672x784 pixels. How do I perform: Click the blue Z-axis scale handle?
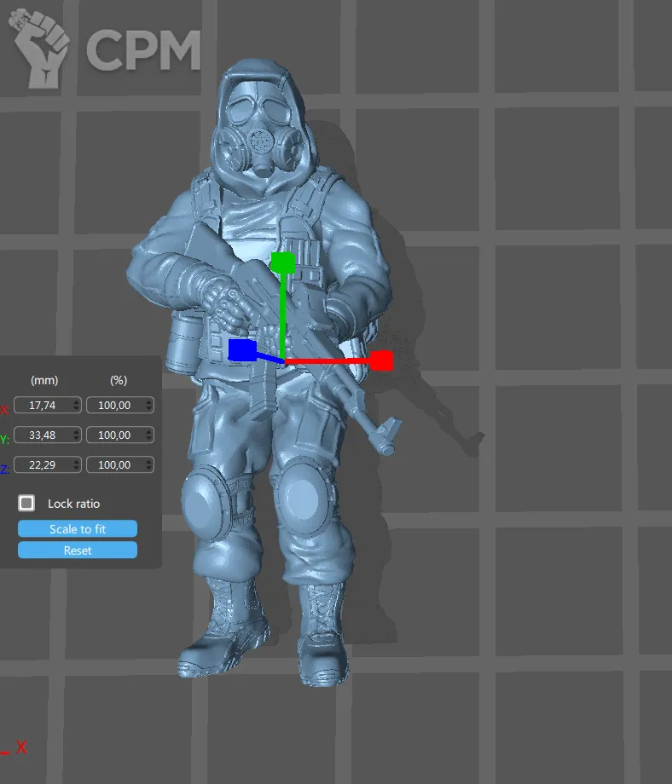tap(242, 349)
